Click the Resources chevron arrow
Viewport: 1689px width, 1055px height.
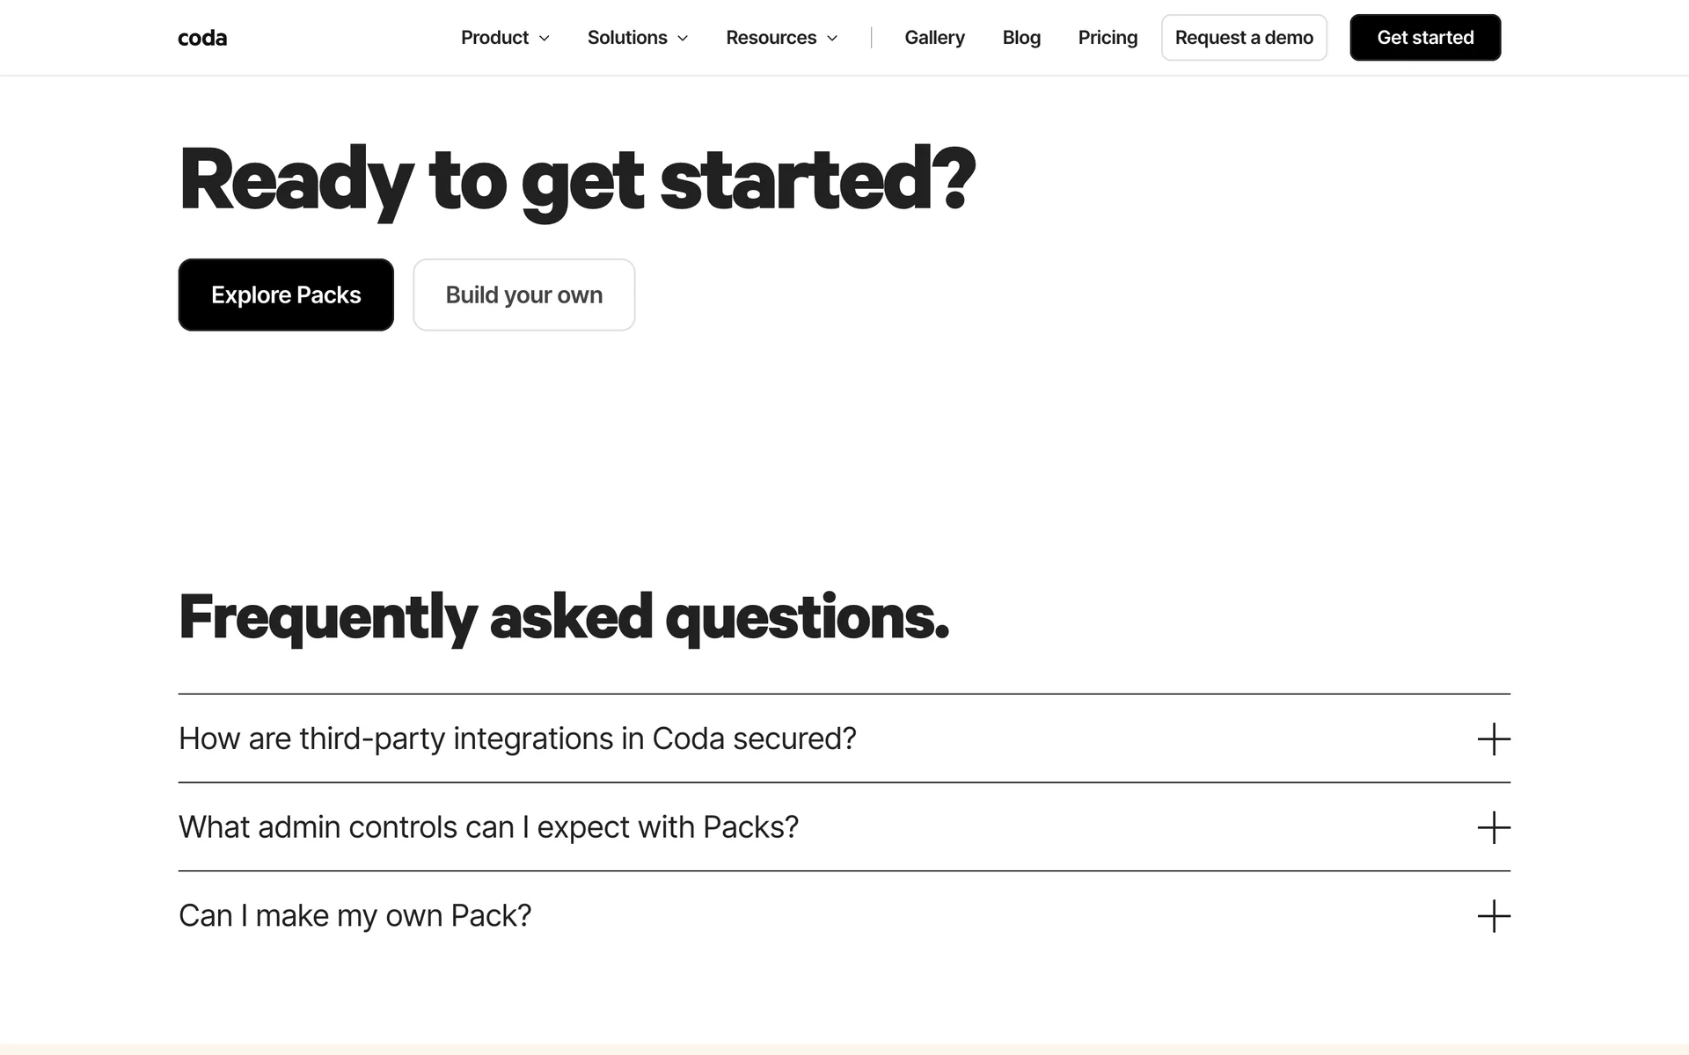[x=832, y=39]
